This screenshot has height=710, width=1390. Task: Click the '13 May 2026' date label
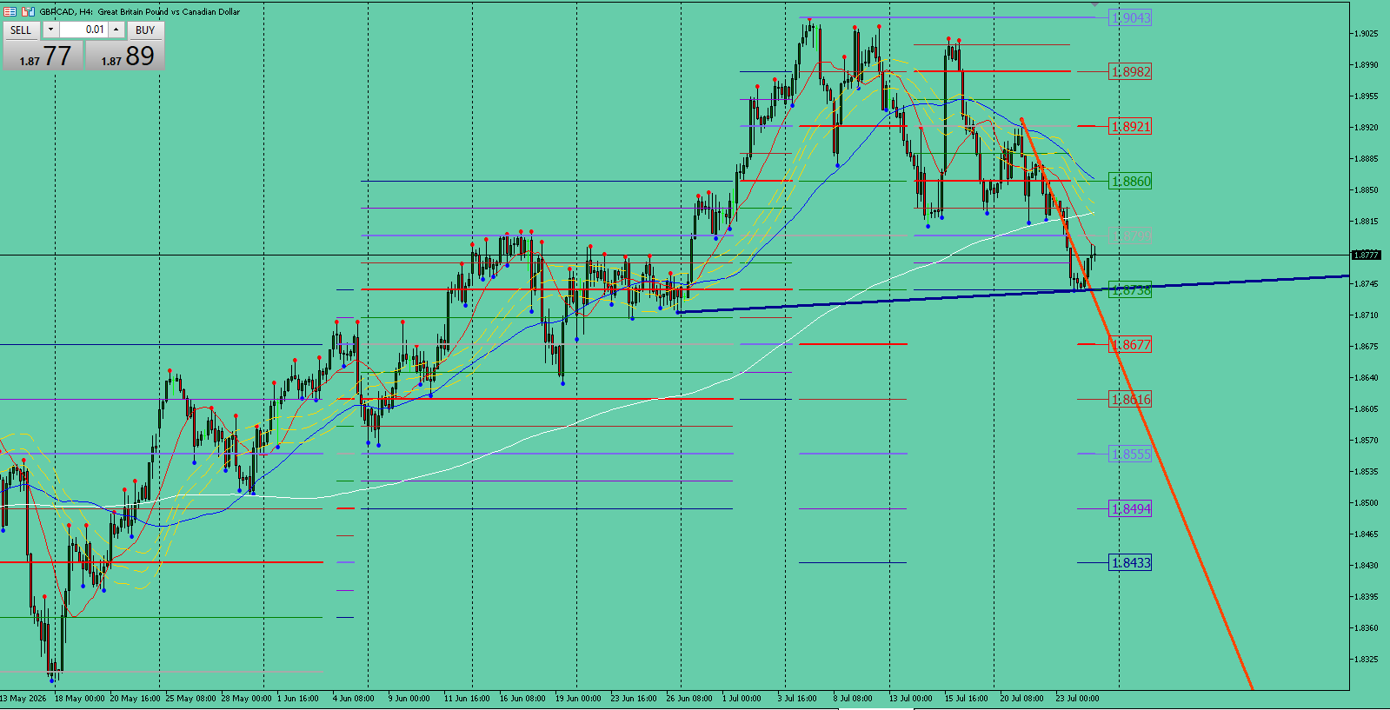pyautogui.click(x=23, y=698)
